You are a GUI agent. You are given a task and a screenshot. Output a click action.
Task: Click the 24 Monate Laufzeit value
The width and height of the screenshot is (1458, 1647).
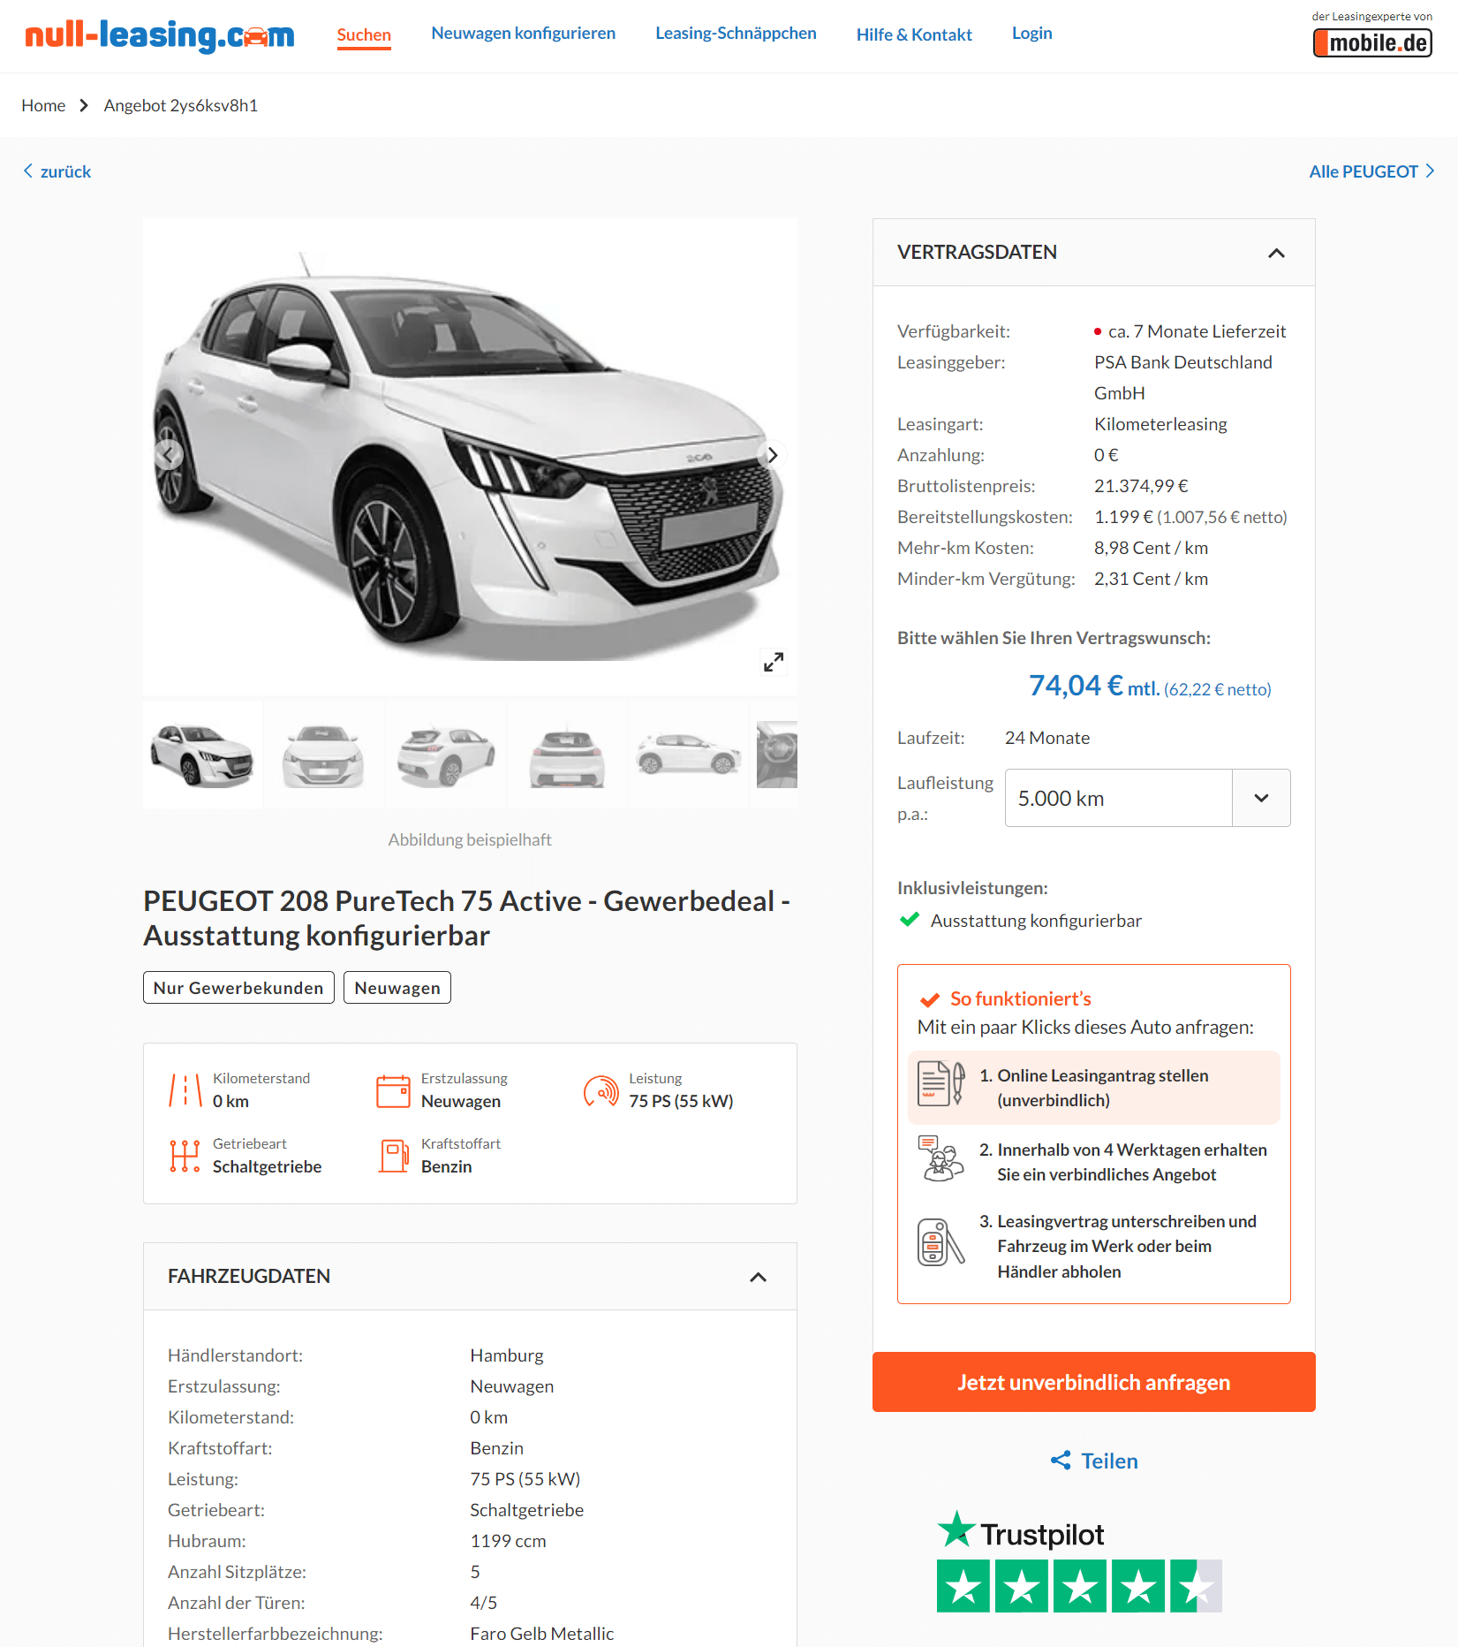tap(1047, 738)
